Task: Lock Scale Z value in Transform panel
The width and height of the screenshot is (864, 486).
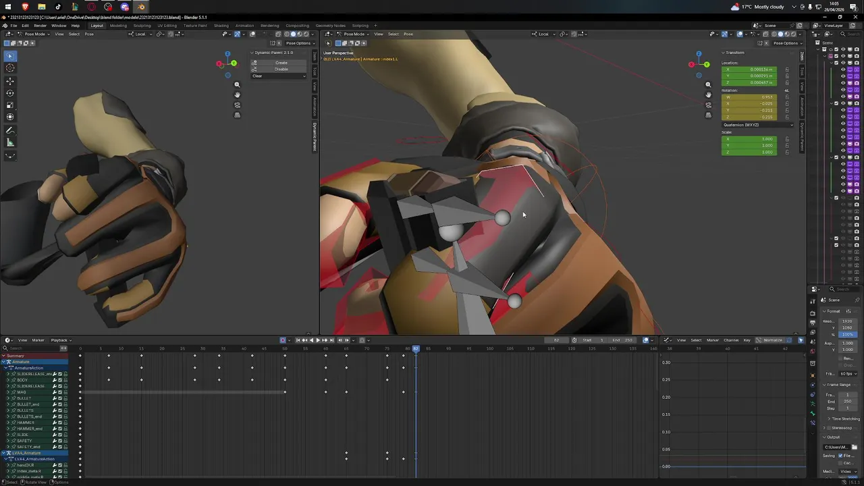Action: (786, 152)
